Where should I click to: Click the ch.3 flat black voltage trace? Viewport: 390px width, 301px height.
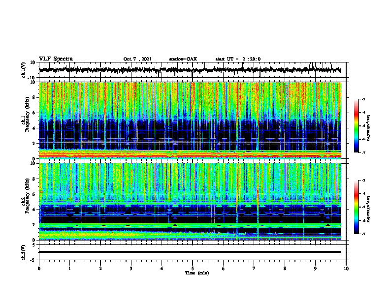click(190, 252)
